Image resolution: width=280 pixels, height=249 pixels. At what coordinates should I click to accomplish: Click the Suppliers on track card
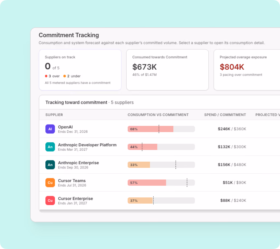click(x=80, y=70)
